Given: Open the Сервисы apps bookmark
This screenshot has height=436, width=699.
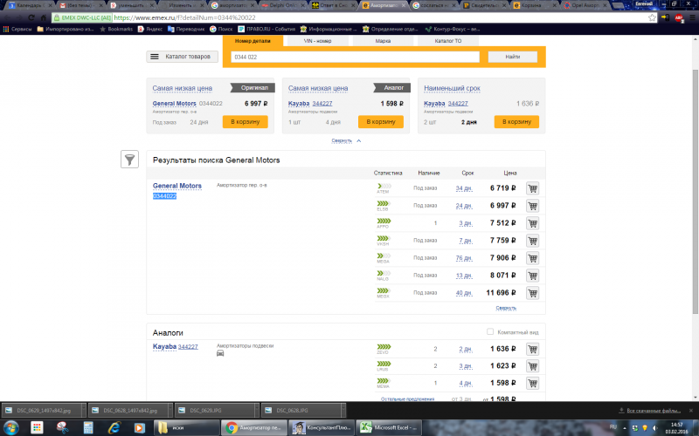Looking at the screenshot, I should pyautogui.click(x=17, y=29).
